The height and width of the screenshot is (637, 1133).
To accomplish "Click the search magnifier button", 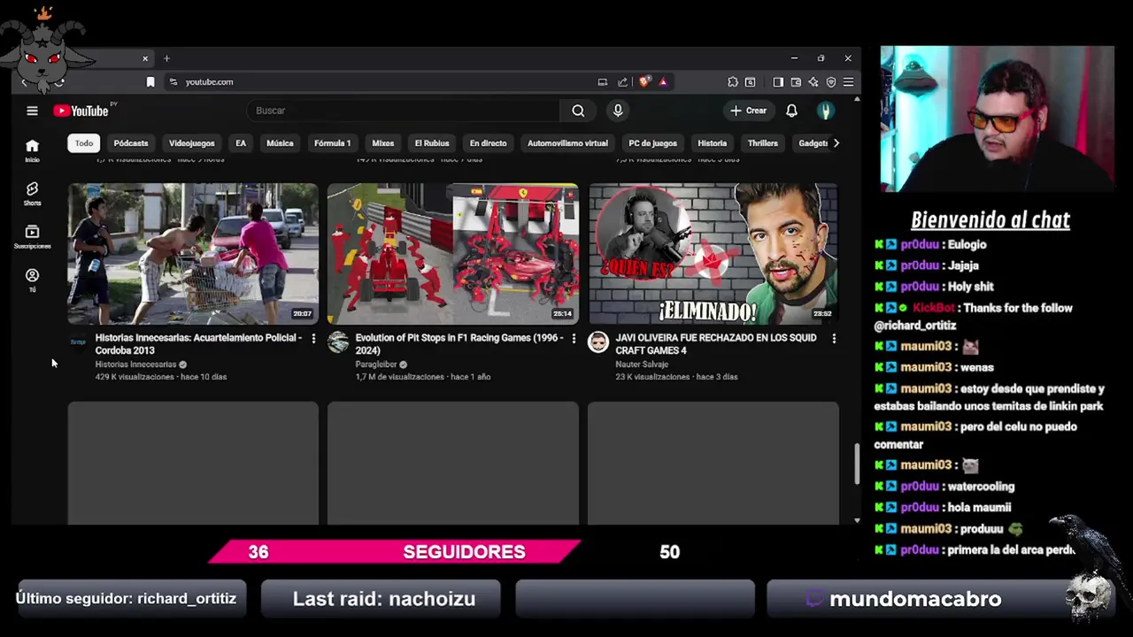I will [x=578, y=111].
